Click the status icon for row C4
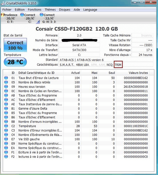Screen dimensions: 158x175 (6, 135)
